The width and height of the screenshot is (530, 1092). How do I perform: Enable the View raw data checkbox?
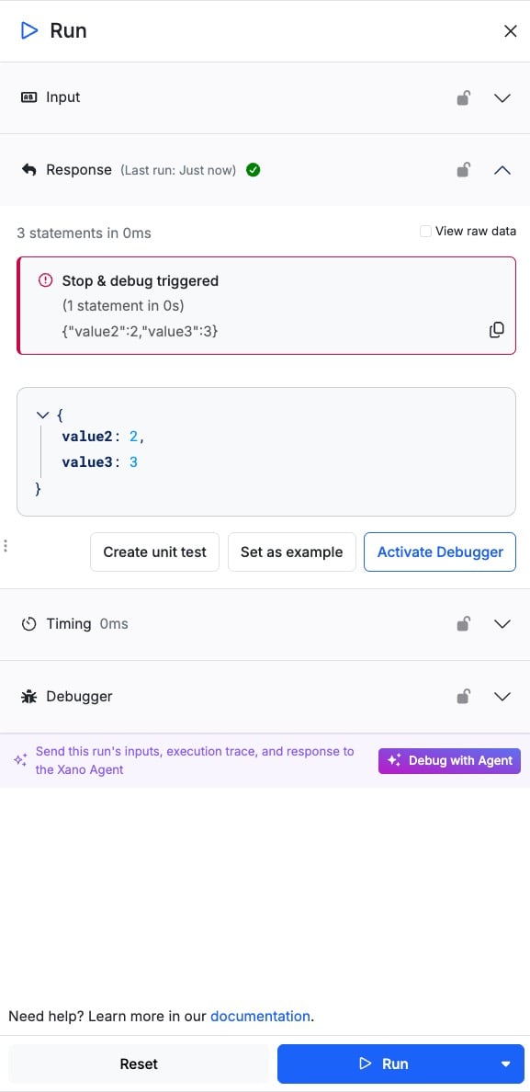pyautogui.click(x=425, y=232)
